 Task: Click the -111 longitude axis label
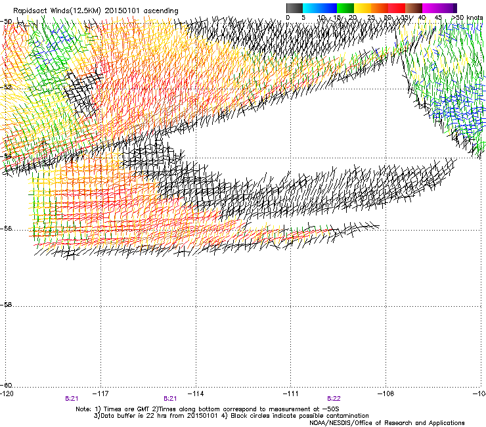point(291,393)
